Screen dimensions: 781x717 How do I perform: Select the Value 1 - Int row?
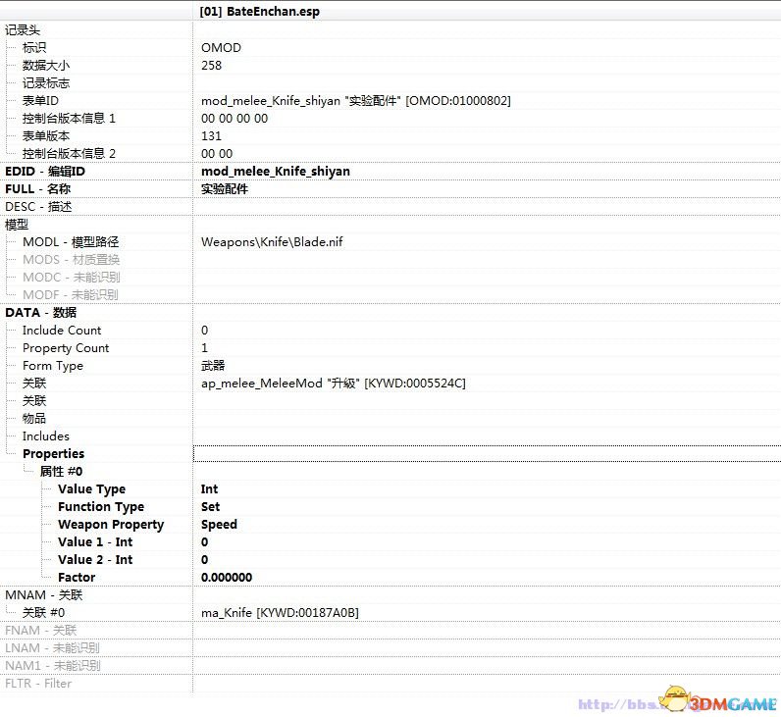(95, 541)
